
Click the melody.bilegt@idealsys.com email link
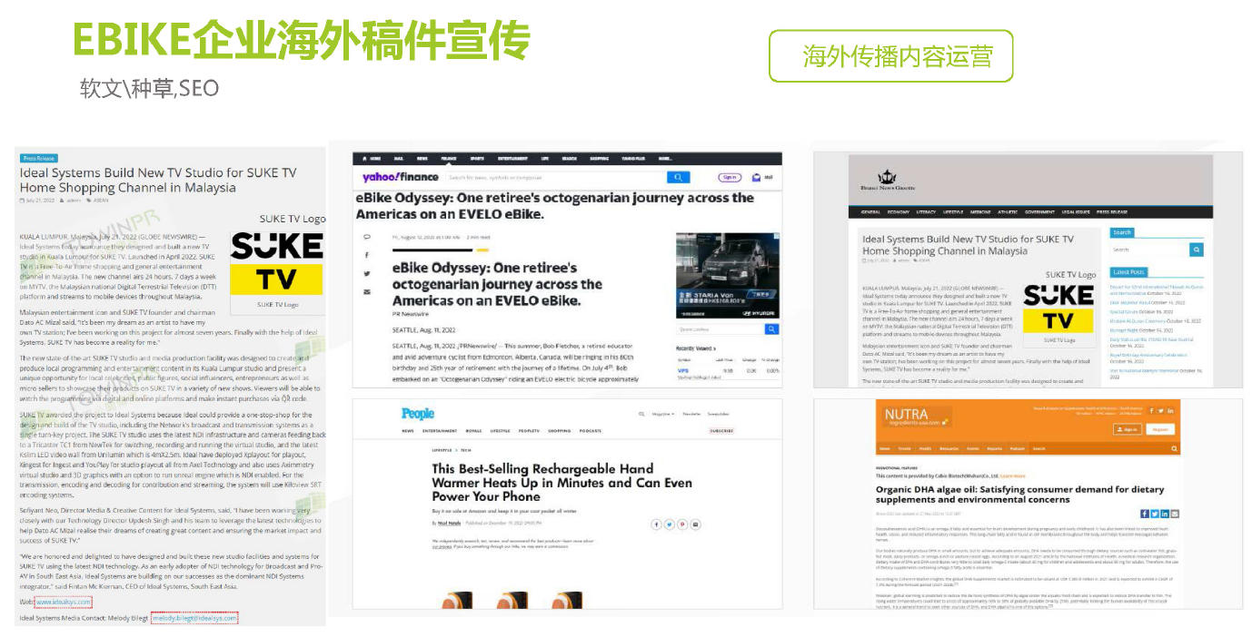pyautogui.click(x=194, y=618)
